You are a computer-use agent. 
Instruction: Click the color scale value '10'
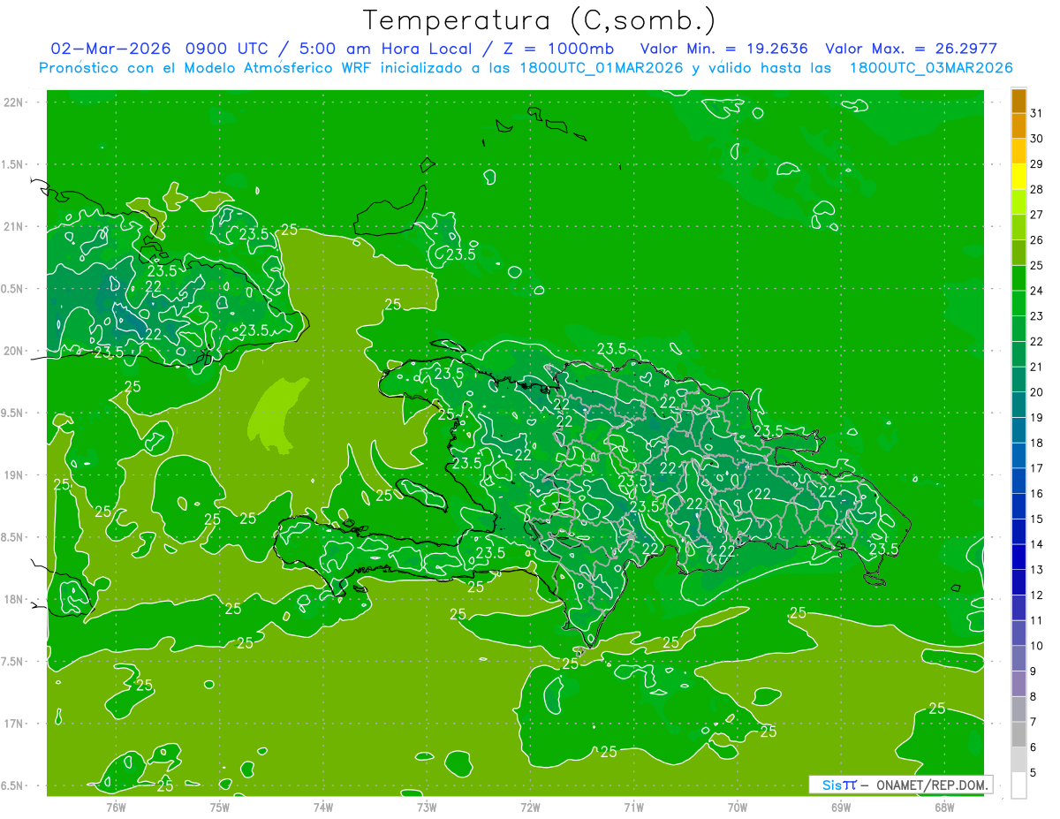1037,646
